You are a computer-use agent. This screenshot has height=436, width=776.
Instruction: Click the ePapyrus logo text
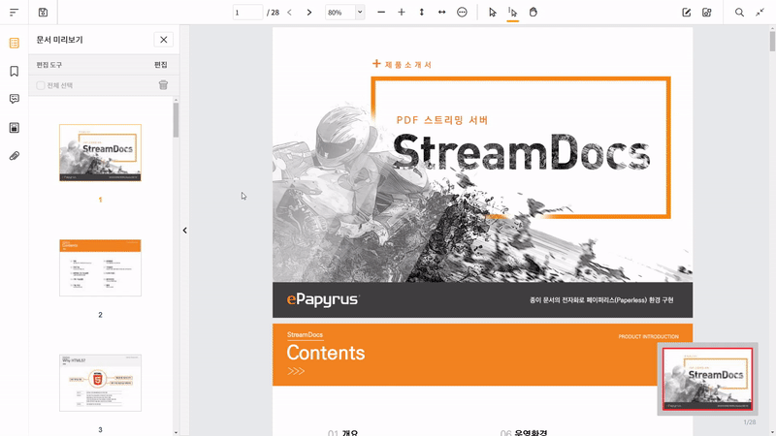pyautogui.click(x=323, y=299)
